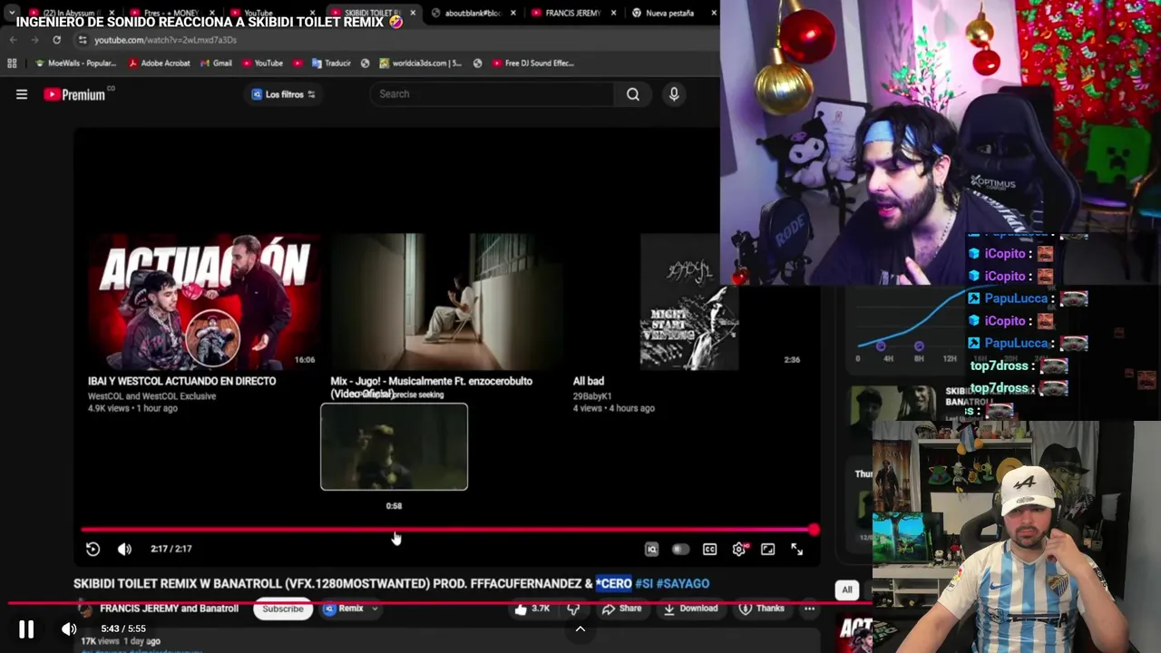The width and height of the screenshot is (1161, 653).
Task: Share the video
Action: pyautogui.click(x=622, y=609)
